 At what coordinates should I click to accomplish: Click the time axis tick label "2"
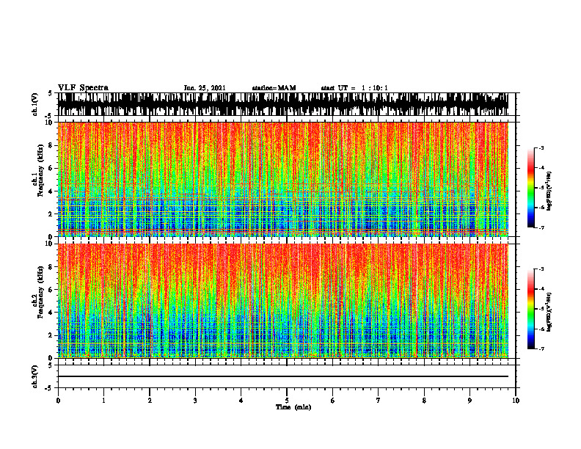point(150,401)
